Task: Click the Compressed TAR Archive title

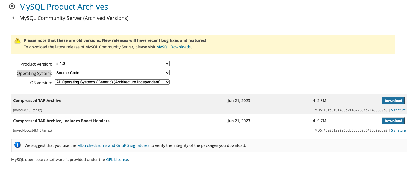Action: click(37, 101)
